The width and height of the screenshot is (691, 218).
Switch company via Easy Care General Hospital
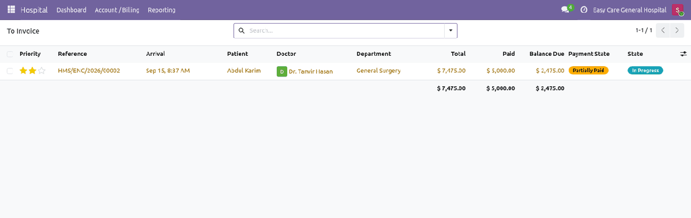tap(629, 10)
